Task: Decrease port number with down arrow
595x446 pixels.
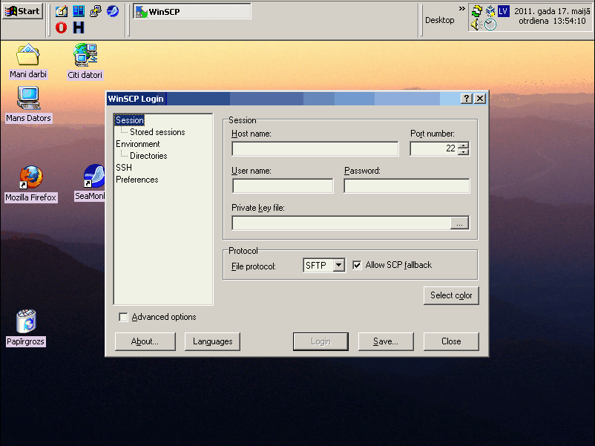Action: tap(464, 152)
